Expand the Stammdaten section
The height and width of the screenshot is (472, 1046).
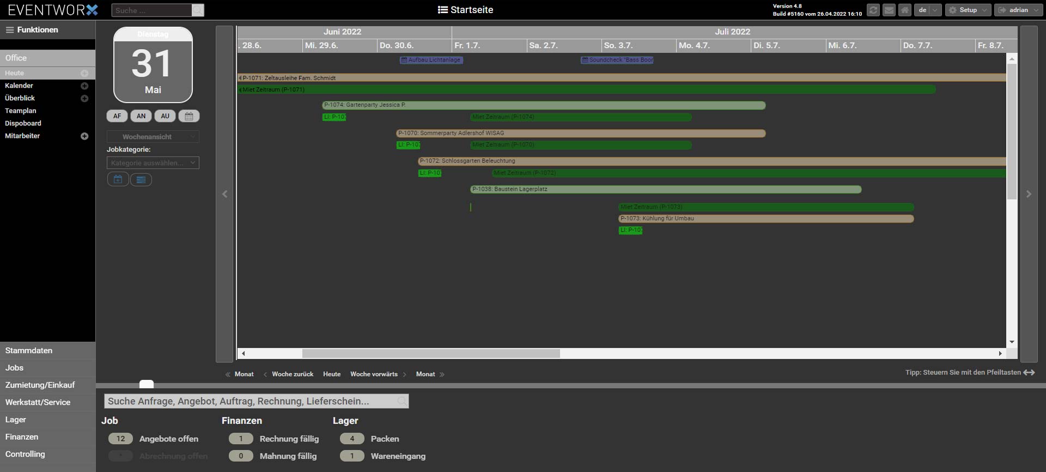(x=47, y=350)
